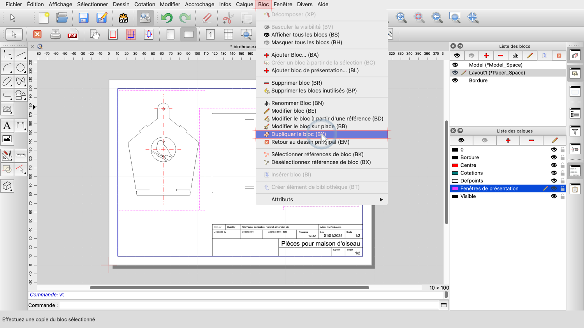Open the Calque menu
The height and width of the screenshot is (328, 584).
(245, 4)
